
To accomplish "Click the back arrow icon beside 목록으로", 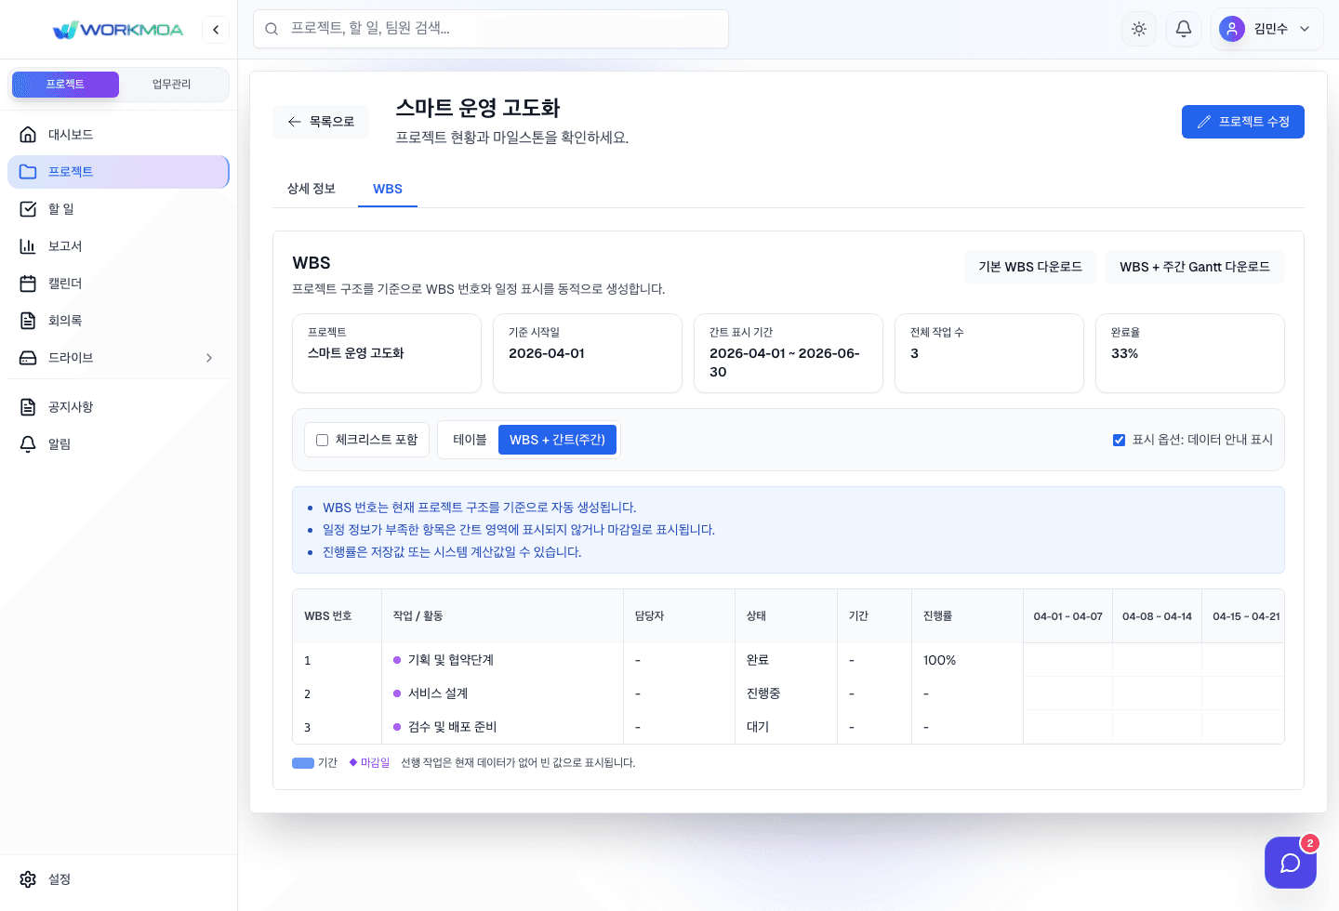I will coord(295,122).
